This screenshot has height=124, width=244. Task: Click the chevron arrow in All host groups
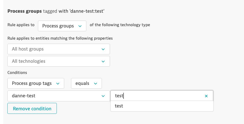pos(103,49)
